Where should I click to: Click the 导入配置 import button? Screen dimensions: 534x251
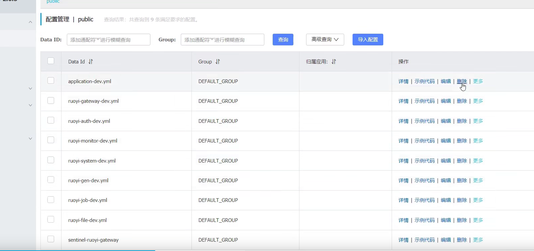coord(368,39)
